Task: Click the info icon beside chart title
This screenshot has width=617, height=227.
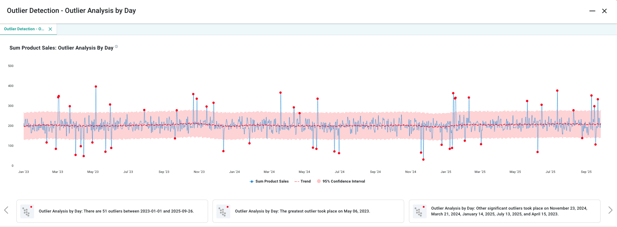Action: click(117, 47)
